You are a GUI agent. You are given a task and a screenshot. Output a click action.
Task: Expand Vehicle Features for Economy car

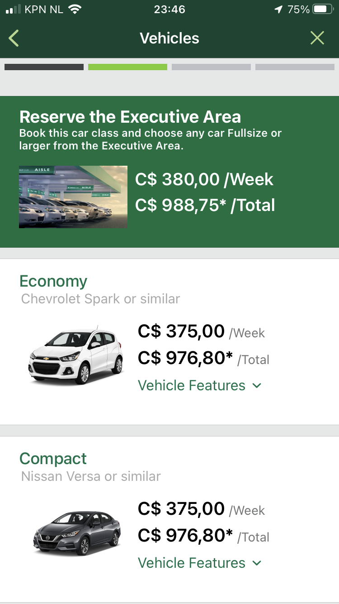[192, 385]
